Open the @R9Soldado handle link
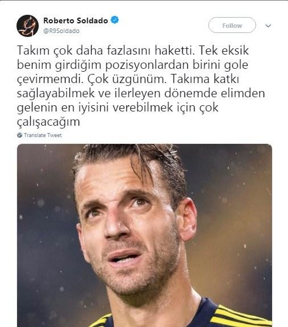288x327 pixels. click(61, 31)
